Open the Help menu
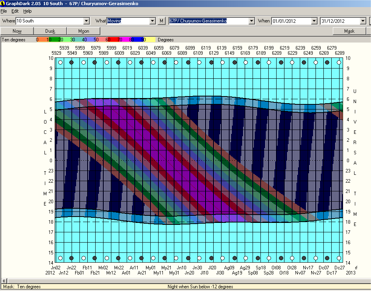371x291 pixels. pos(27,11)
